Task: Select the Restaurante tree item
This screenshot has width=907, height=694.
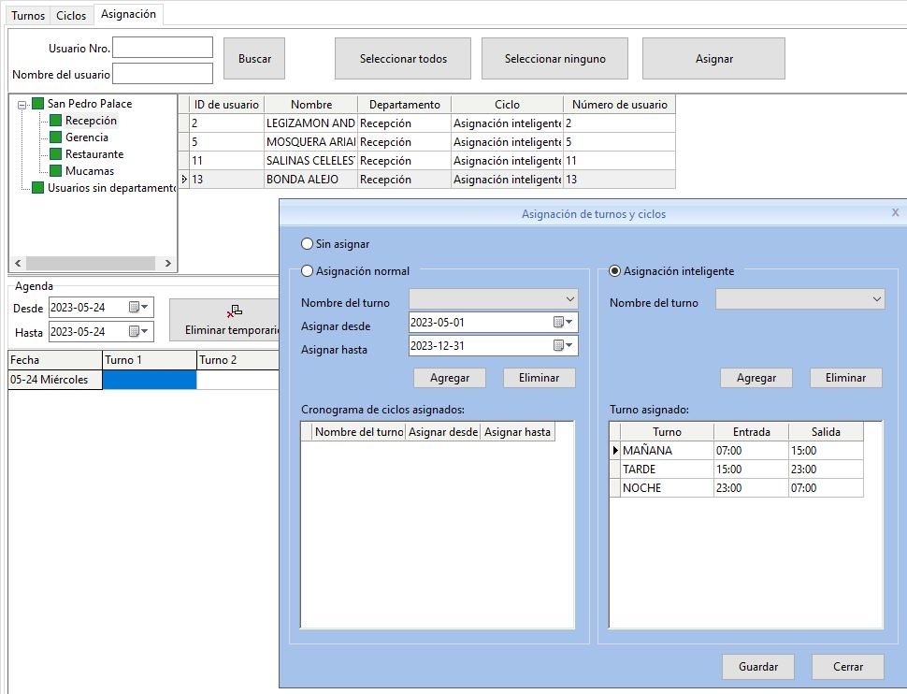Action: (x=94, y=154)
